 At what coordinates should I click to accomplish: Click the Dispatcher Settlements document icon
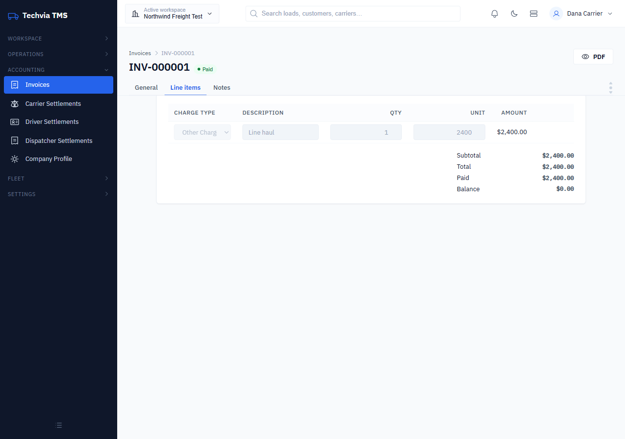(15, 141)
